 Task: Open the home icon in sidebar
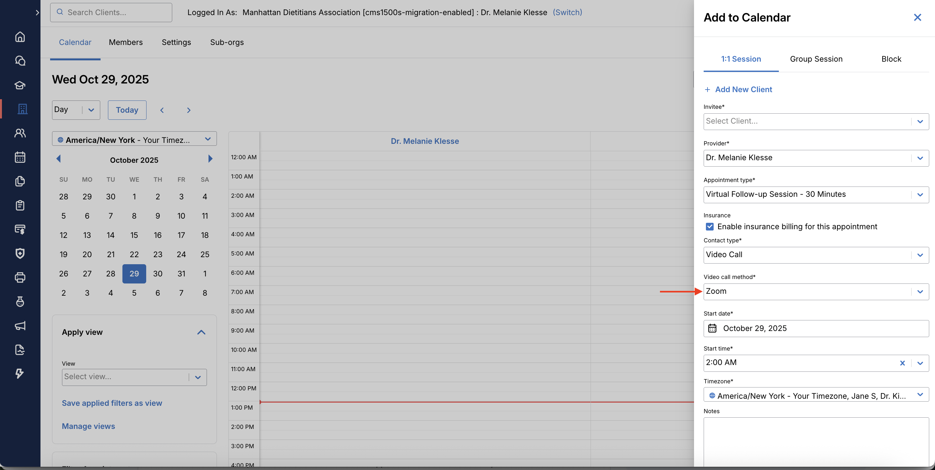click(20, 37)
